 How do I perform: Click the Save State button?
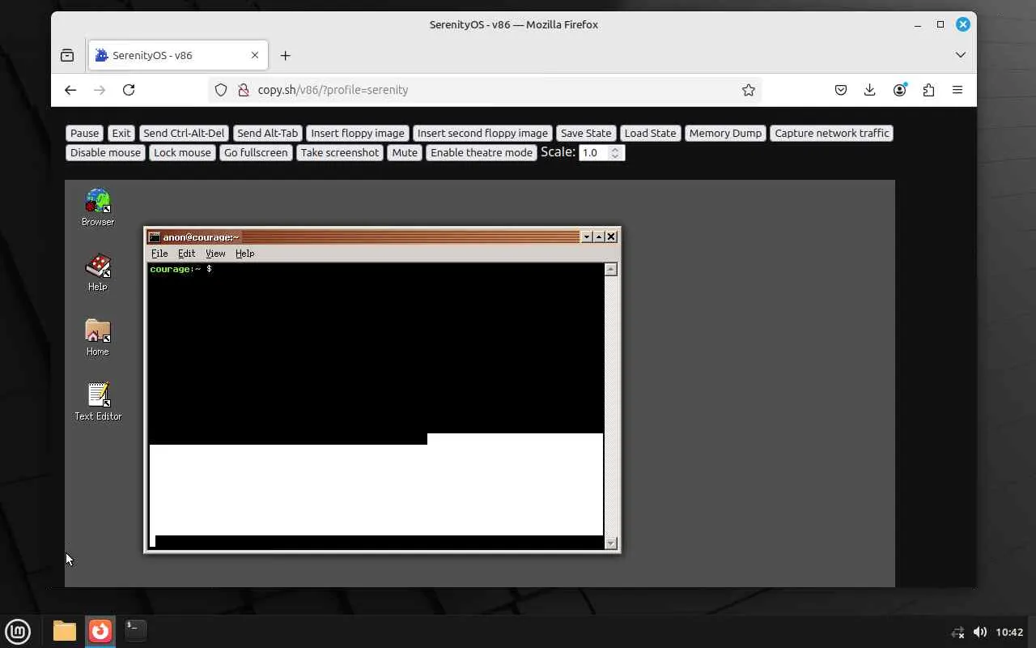coord(586,133)
